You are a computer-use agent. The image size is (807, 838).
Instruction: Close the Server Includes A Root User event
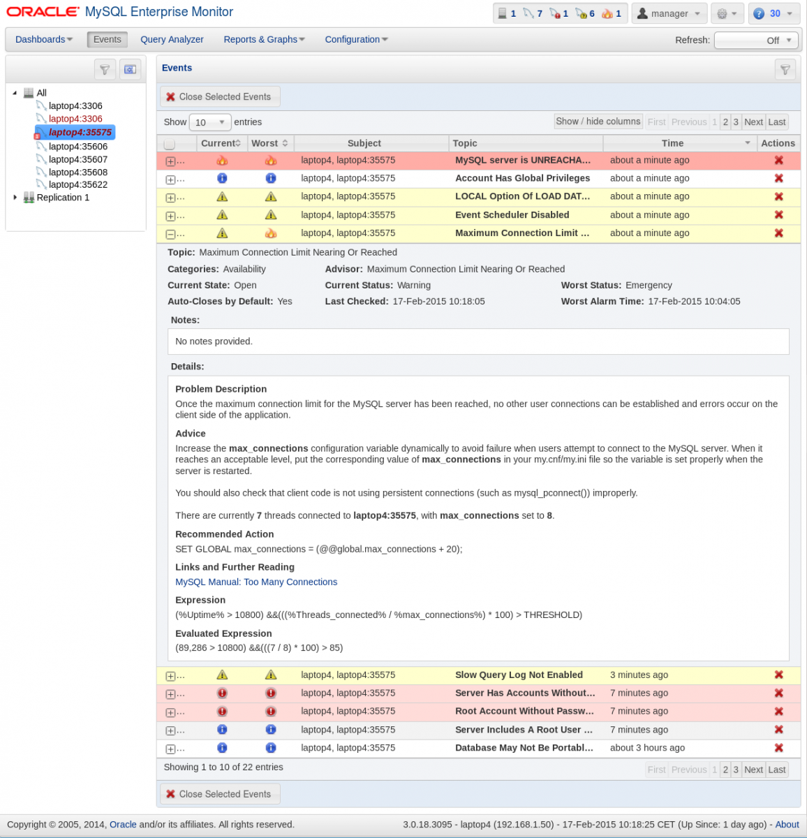click(x=778, y=730)
